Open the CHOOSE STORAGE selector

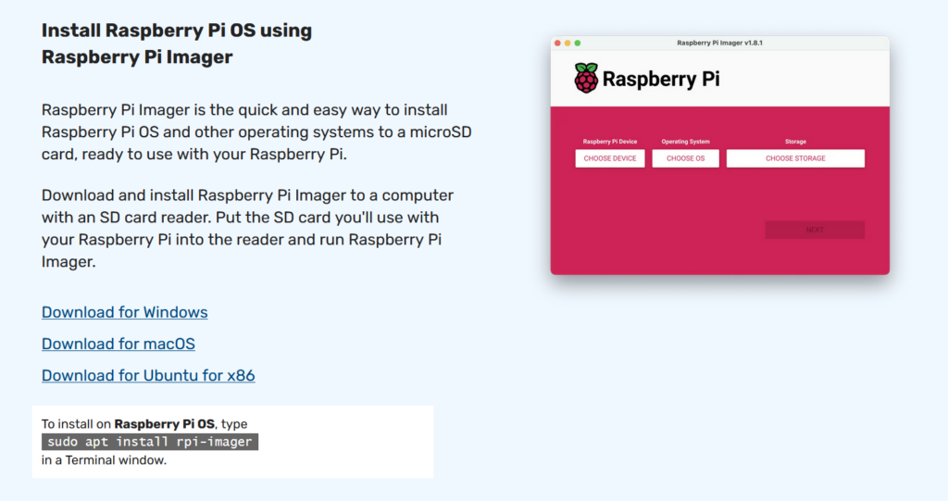[795, 158]
